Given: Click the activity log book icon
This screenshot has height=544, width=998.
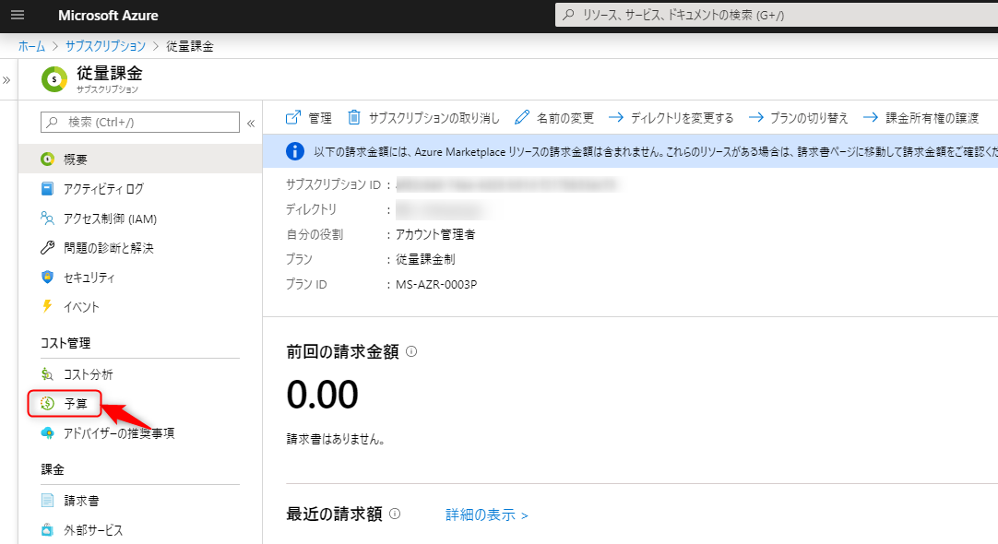Looking at the screenshot, I should 48,189.
